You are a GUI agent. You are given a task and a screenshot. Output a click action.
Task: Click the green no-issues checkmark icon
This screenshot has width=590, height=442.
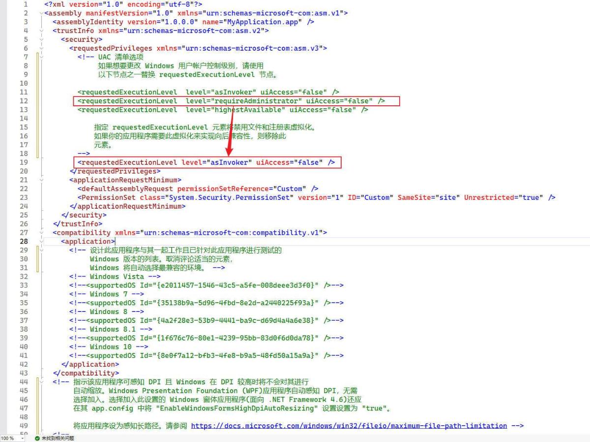37,438
